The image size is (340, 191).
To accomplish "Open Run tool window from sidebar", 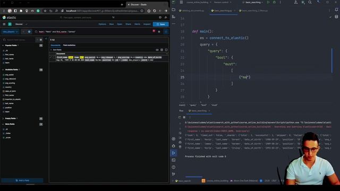I will 174,153.
